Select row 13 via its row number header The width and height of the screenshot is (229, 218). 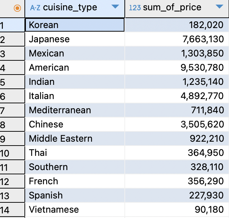pos(12,195)
